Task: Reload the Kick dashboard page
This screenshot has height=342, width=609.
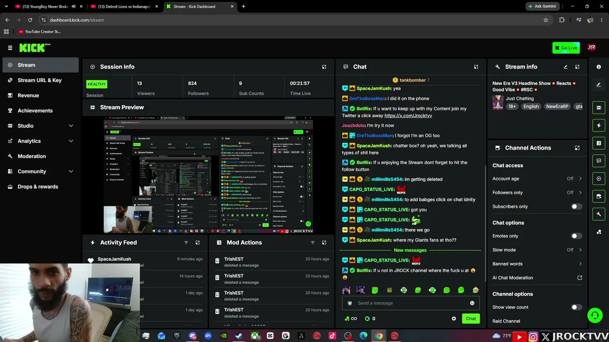Action: tap(30, 20)
